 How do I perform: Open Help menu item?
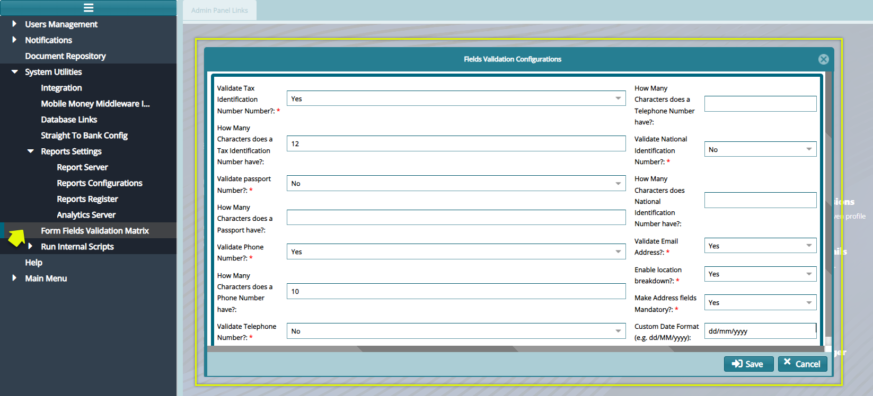click(33, 263)
